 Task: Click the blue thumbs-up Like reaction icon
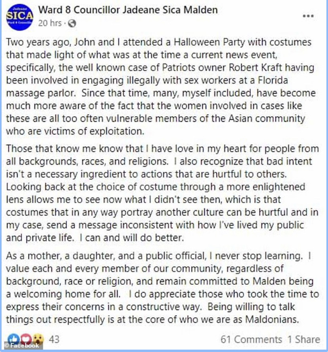tap(13, 339)
